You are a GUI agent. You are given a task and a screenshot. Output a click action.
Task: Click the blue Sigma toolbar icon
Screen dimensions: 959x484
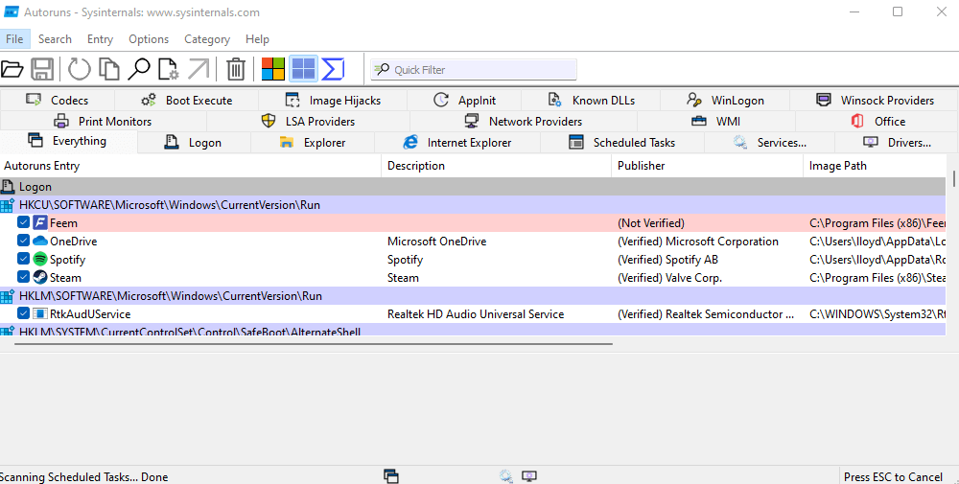333,69
